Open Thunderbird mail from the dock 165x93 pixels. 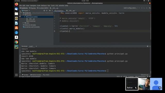click(x=16, y=9)
